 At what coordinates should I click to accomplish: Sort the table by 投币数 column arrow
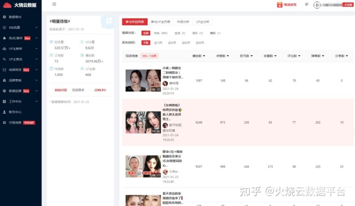pyautogui.click(x=252, y=56)
